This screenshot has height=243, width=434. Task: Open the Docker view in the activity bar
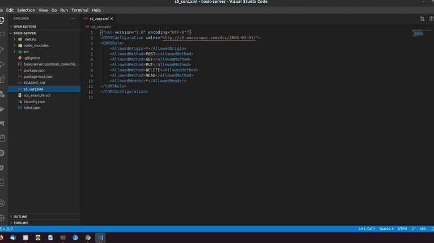[2, 109]
